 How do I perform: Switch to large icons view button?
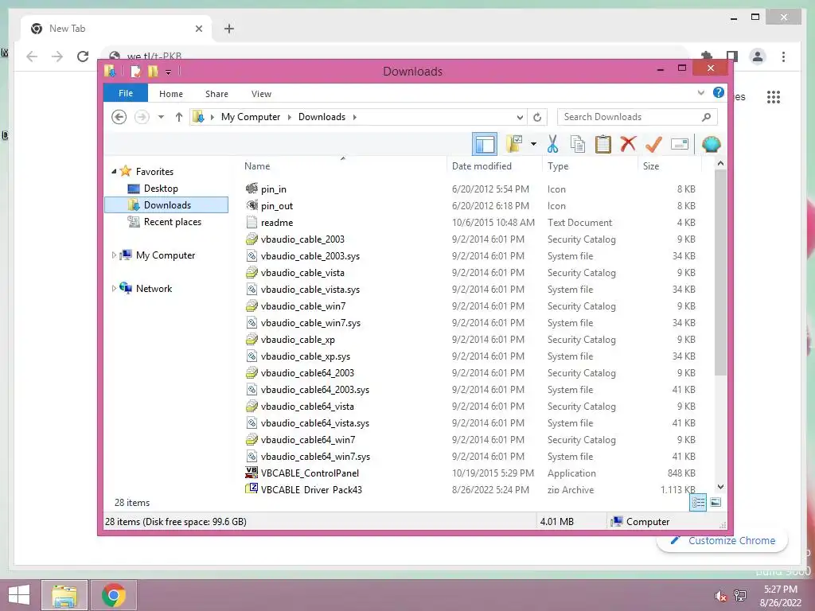(x=716, y=502)
